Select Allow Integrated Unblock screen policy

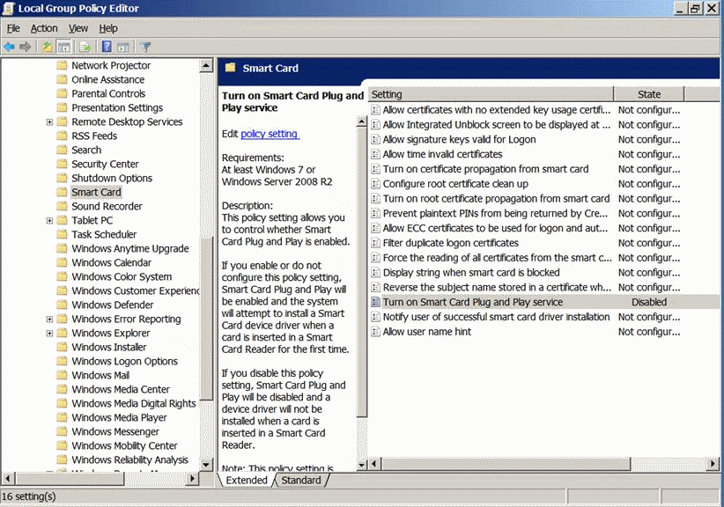(496, 125)
